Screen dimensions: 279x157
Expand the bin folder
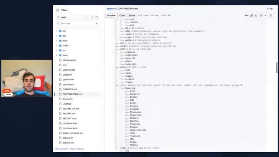click(57, 31)
